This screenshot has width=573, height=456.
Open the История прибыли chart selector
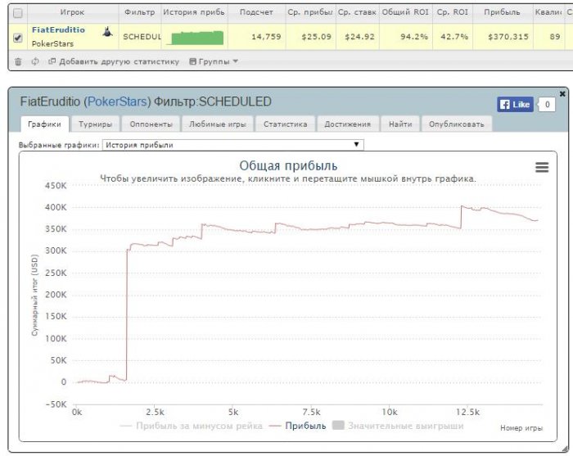[232, 145]
